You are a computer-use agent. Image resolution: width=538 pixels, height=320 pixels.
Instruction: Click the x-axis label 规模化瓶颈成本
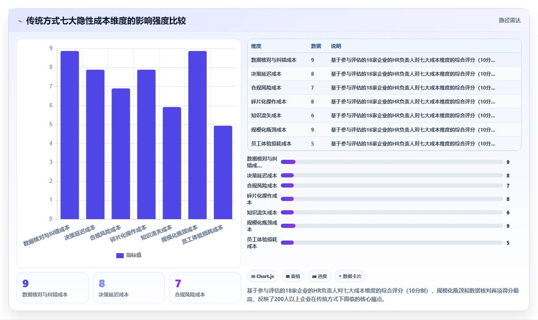[179, 234]
